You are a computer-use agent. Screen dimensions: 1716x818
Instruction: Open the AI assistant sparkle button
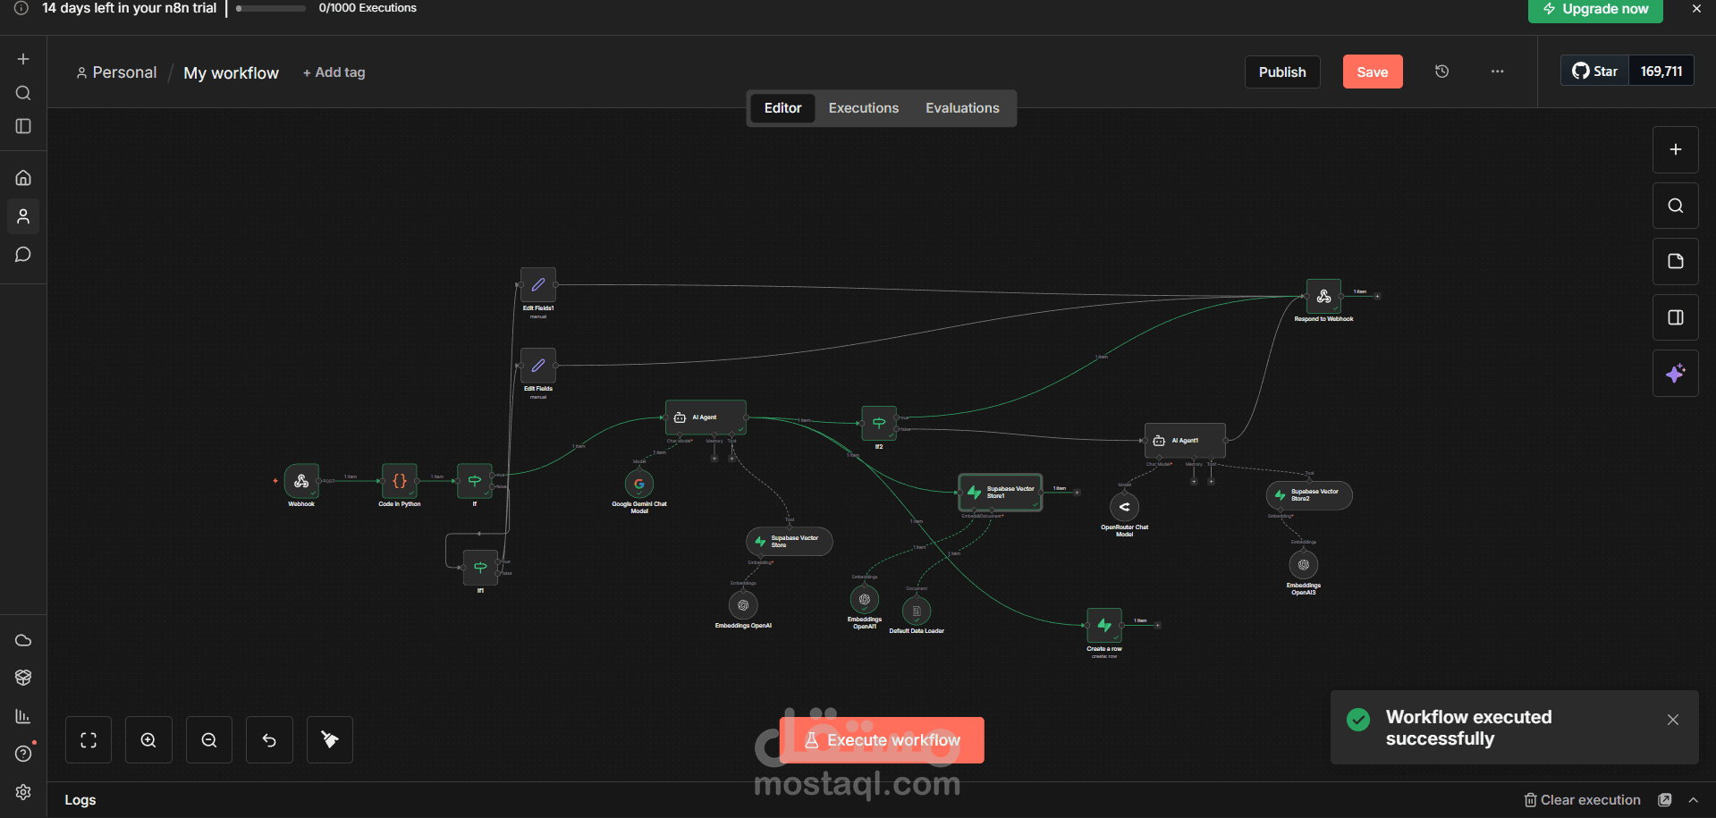coord(1676,374)
